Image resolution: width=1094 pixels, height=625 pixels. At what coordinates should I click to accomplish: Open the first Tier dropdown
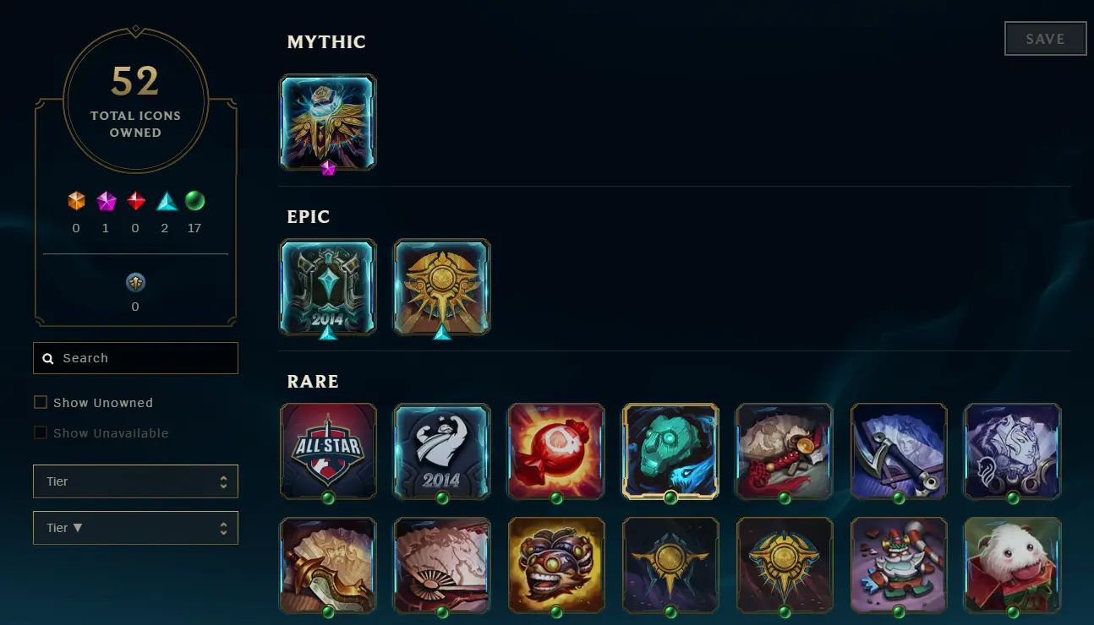[135, 481]
